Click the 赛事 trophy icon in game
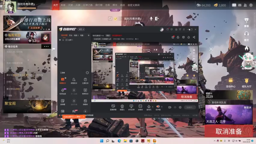Image resolution: width=256 pixels, height=144 pixels. pyautogui.click(x=246, y=22)
